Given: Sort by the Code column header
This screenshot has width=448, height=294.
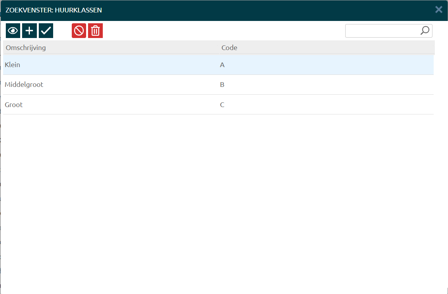Looking at the screenshot, I should point(229,48).
